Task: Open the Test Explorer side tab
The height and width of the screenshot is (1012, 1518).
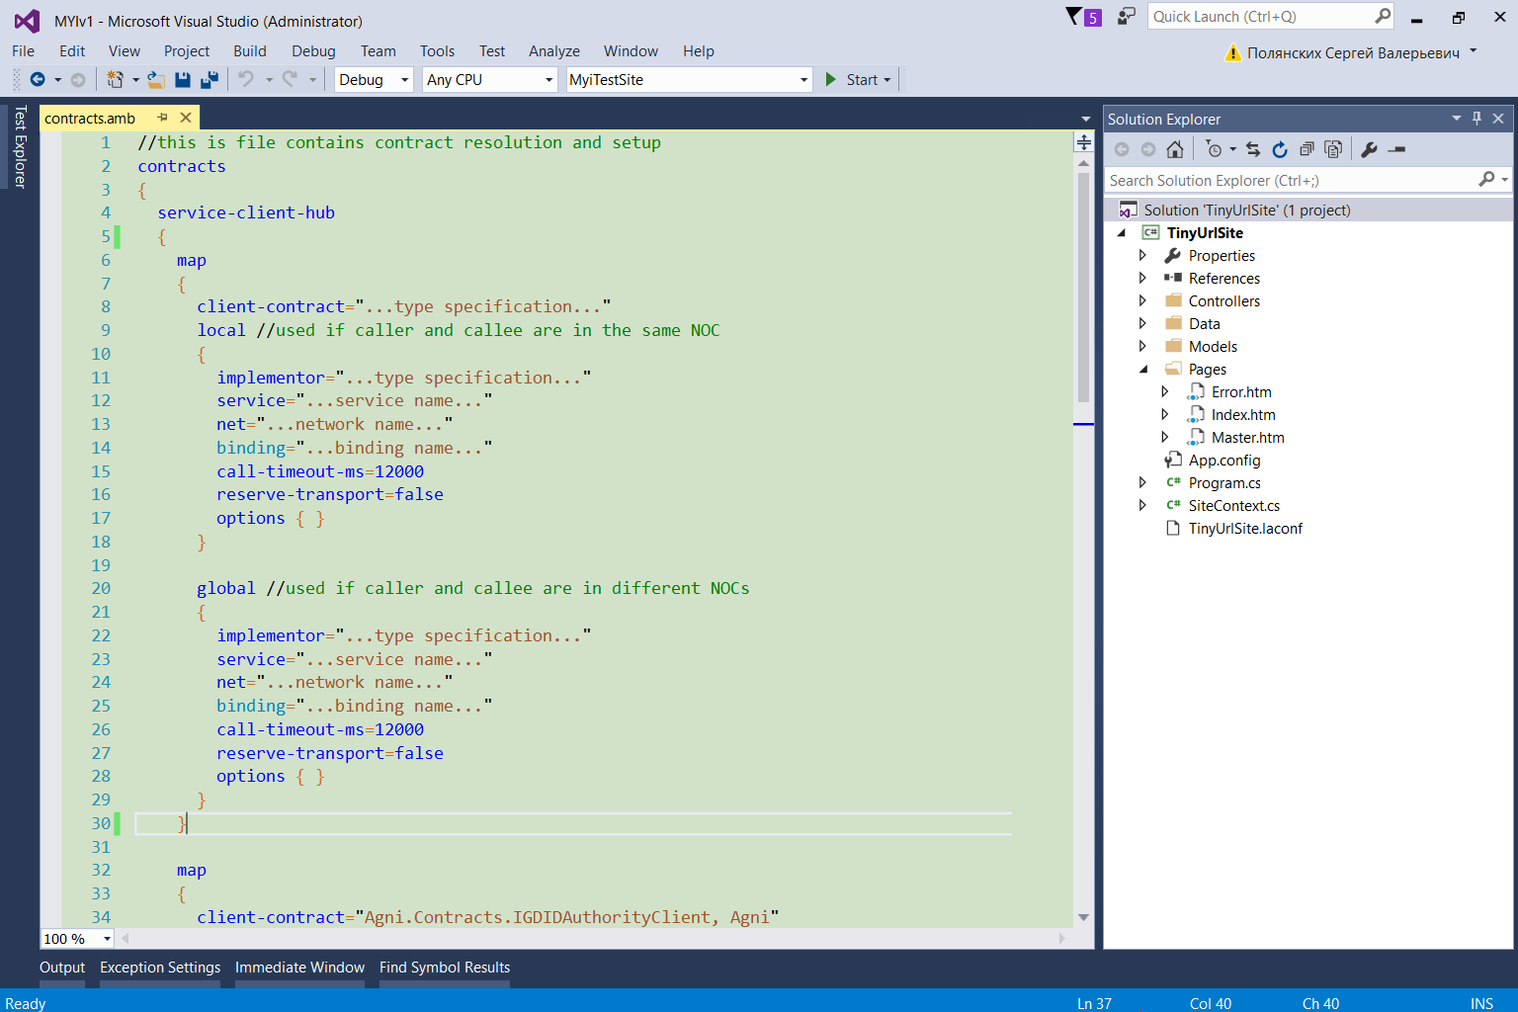Action: pyautogui.click(x=20, y=146)
